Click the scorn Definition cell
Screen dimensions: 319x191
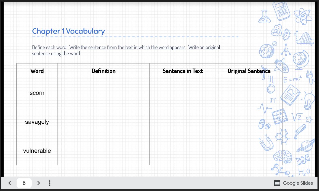point(103,92)
